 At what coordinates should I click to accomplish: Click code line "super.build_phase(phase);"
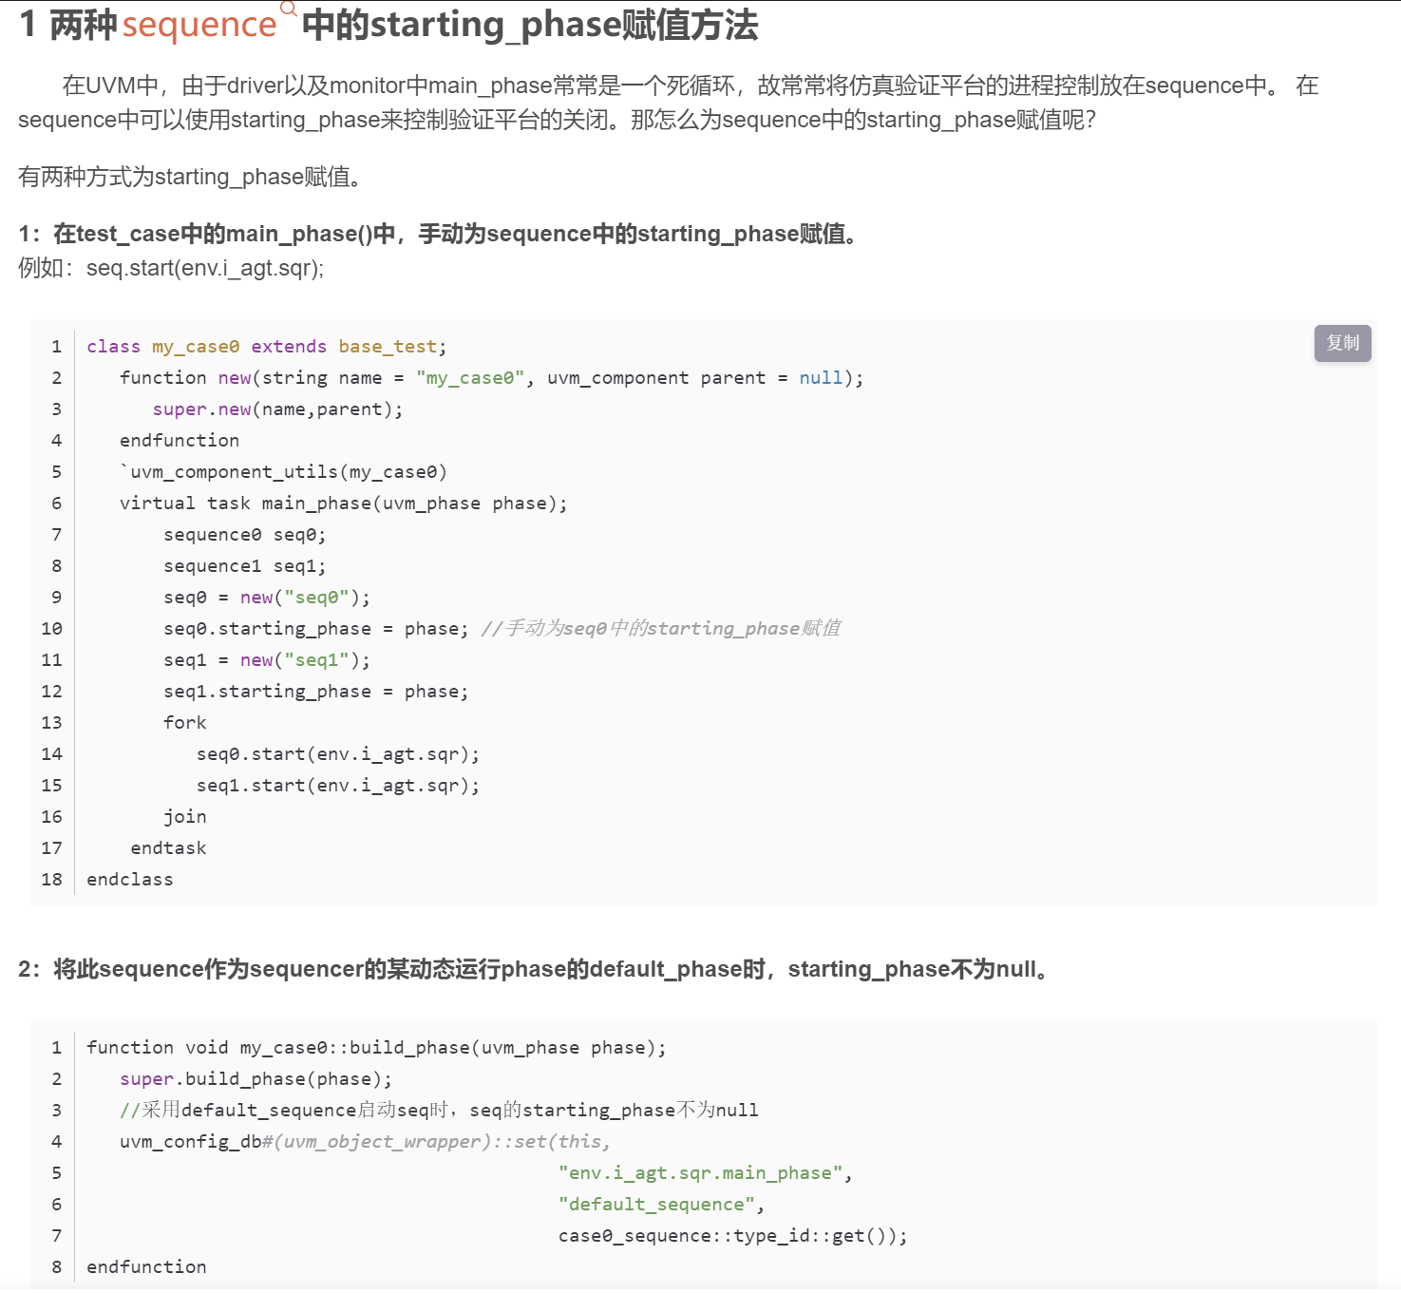coord(256,1079)
